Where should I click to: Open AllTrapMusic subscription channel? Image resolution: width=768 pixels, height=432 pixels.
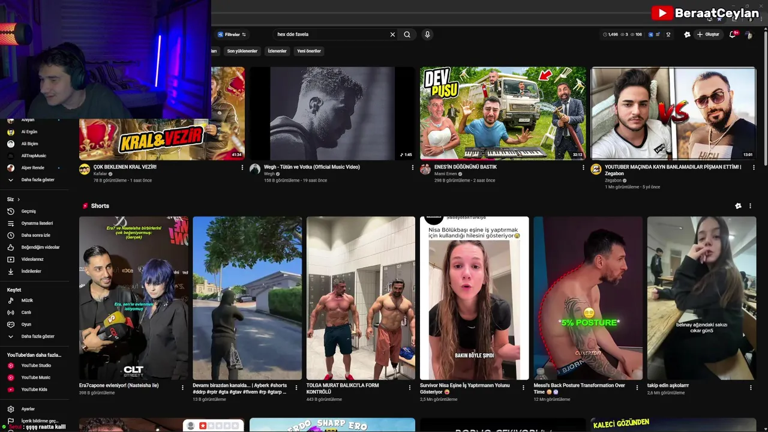(x=32, y=155)
